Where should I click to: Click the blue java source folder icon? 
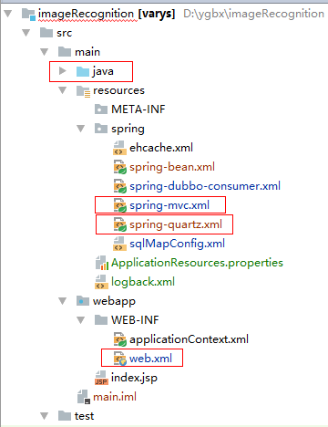point(83,71)
